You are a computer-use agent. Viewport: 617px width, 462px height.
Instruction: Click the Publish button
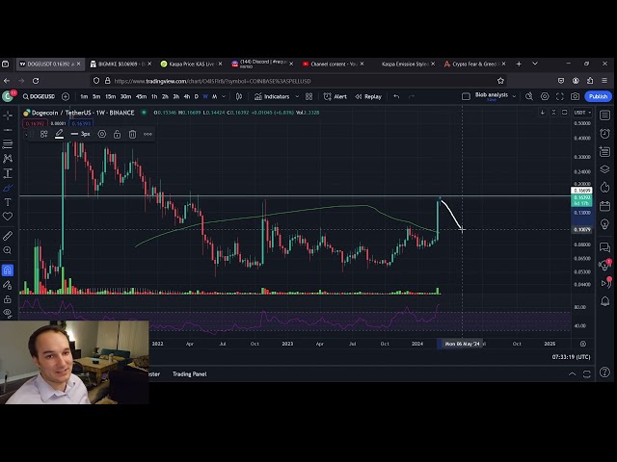[x=598, y=96]
